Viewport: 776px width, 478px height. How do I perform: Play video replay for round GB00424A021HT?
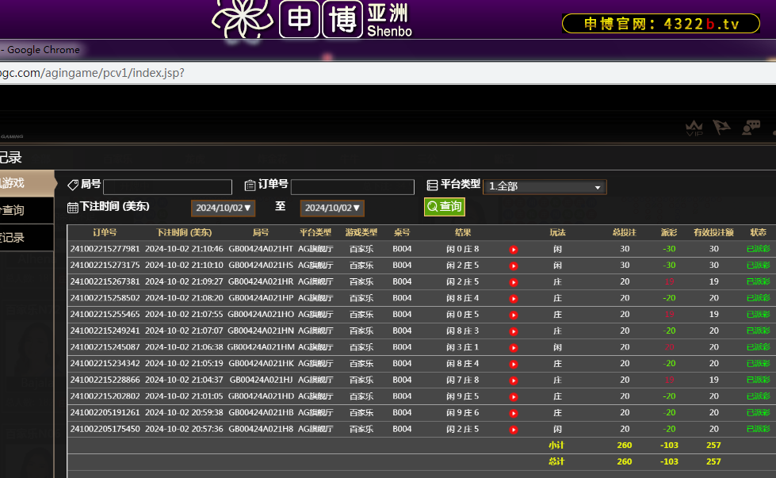514,250
